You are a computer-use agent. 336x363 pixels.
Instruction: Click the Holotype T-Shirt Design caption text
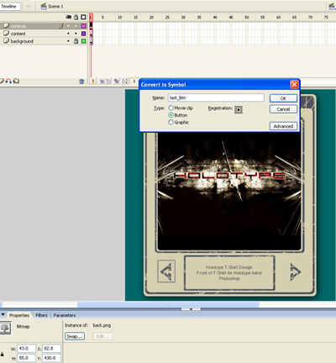coord(229,273)
